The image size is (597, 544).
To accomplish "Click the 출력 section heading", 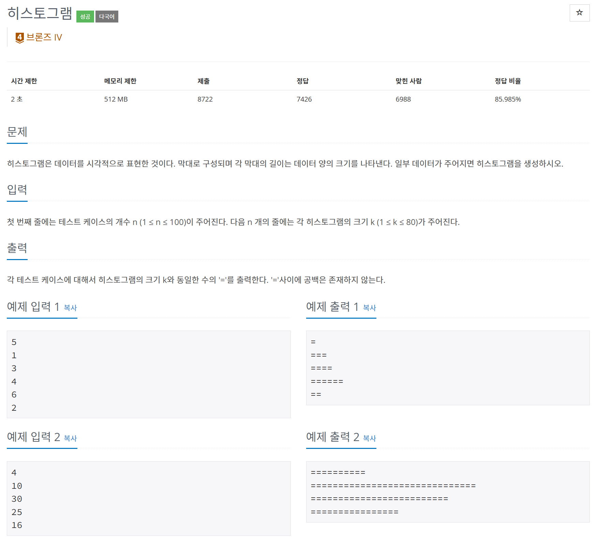I will coord(17,248).
